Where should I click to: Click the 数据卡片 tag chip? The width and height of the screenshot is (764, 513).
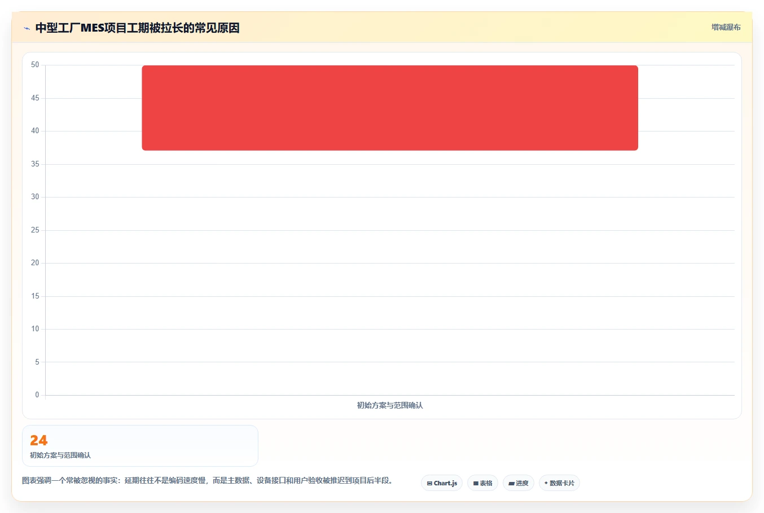(x=559, y=483)
